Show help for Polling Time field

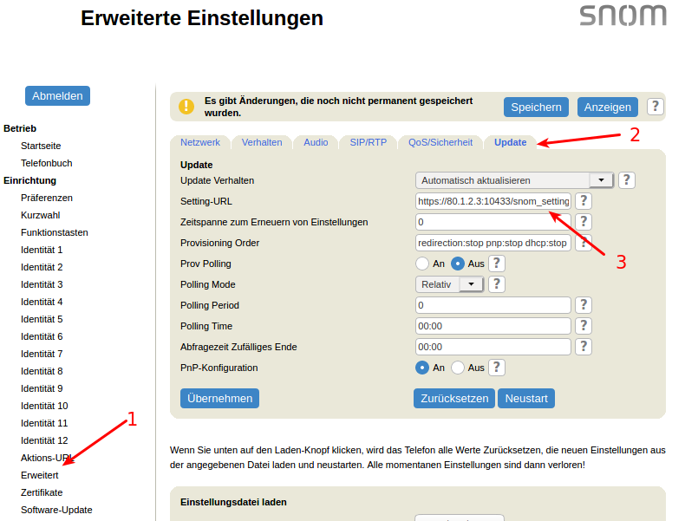584,326
